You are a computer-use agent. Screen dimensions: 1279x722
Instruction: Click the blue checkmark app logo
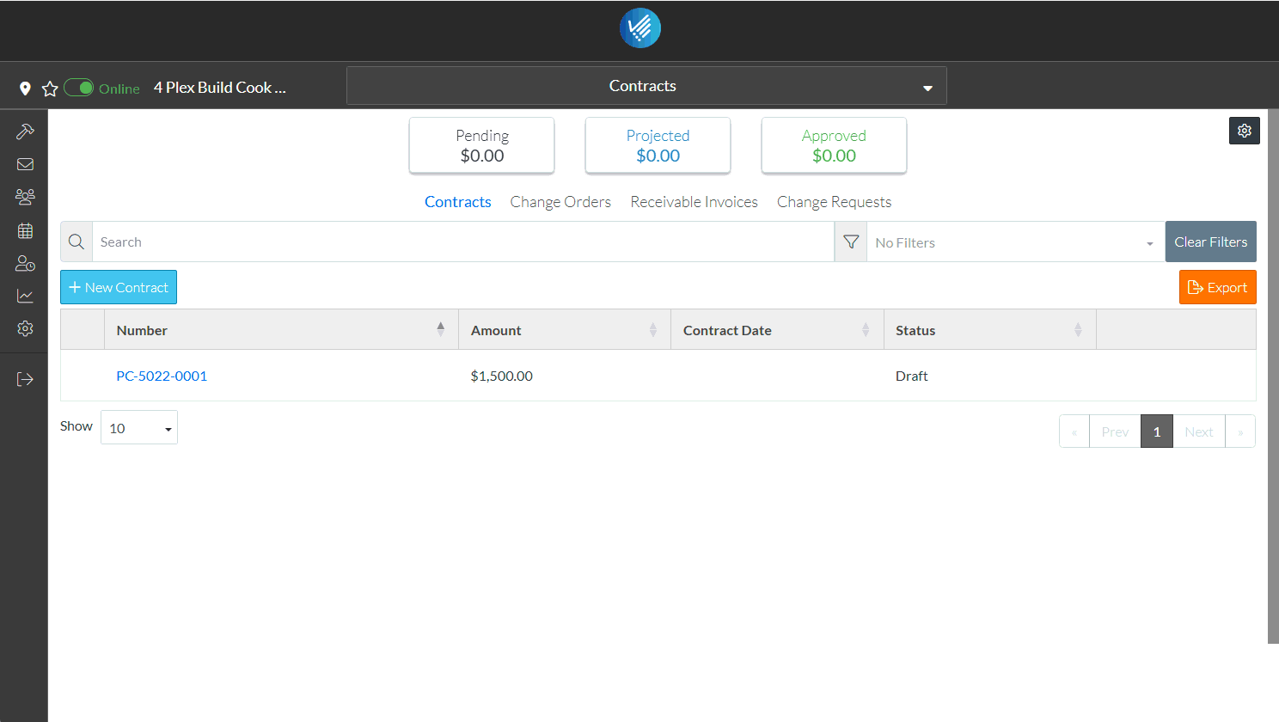pos(640,28)
